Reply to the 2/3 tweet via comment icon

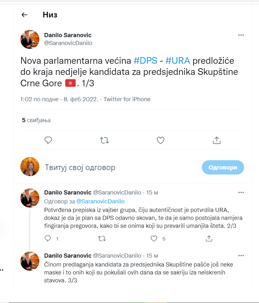click(48, 239)
